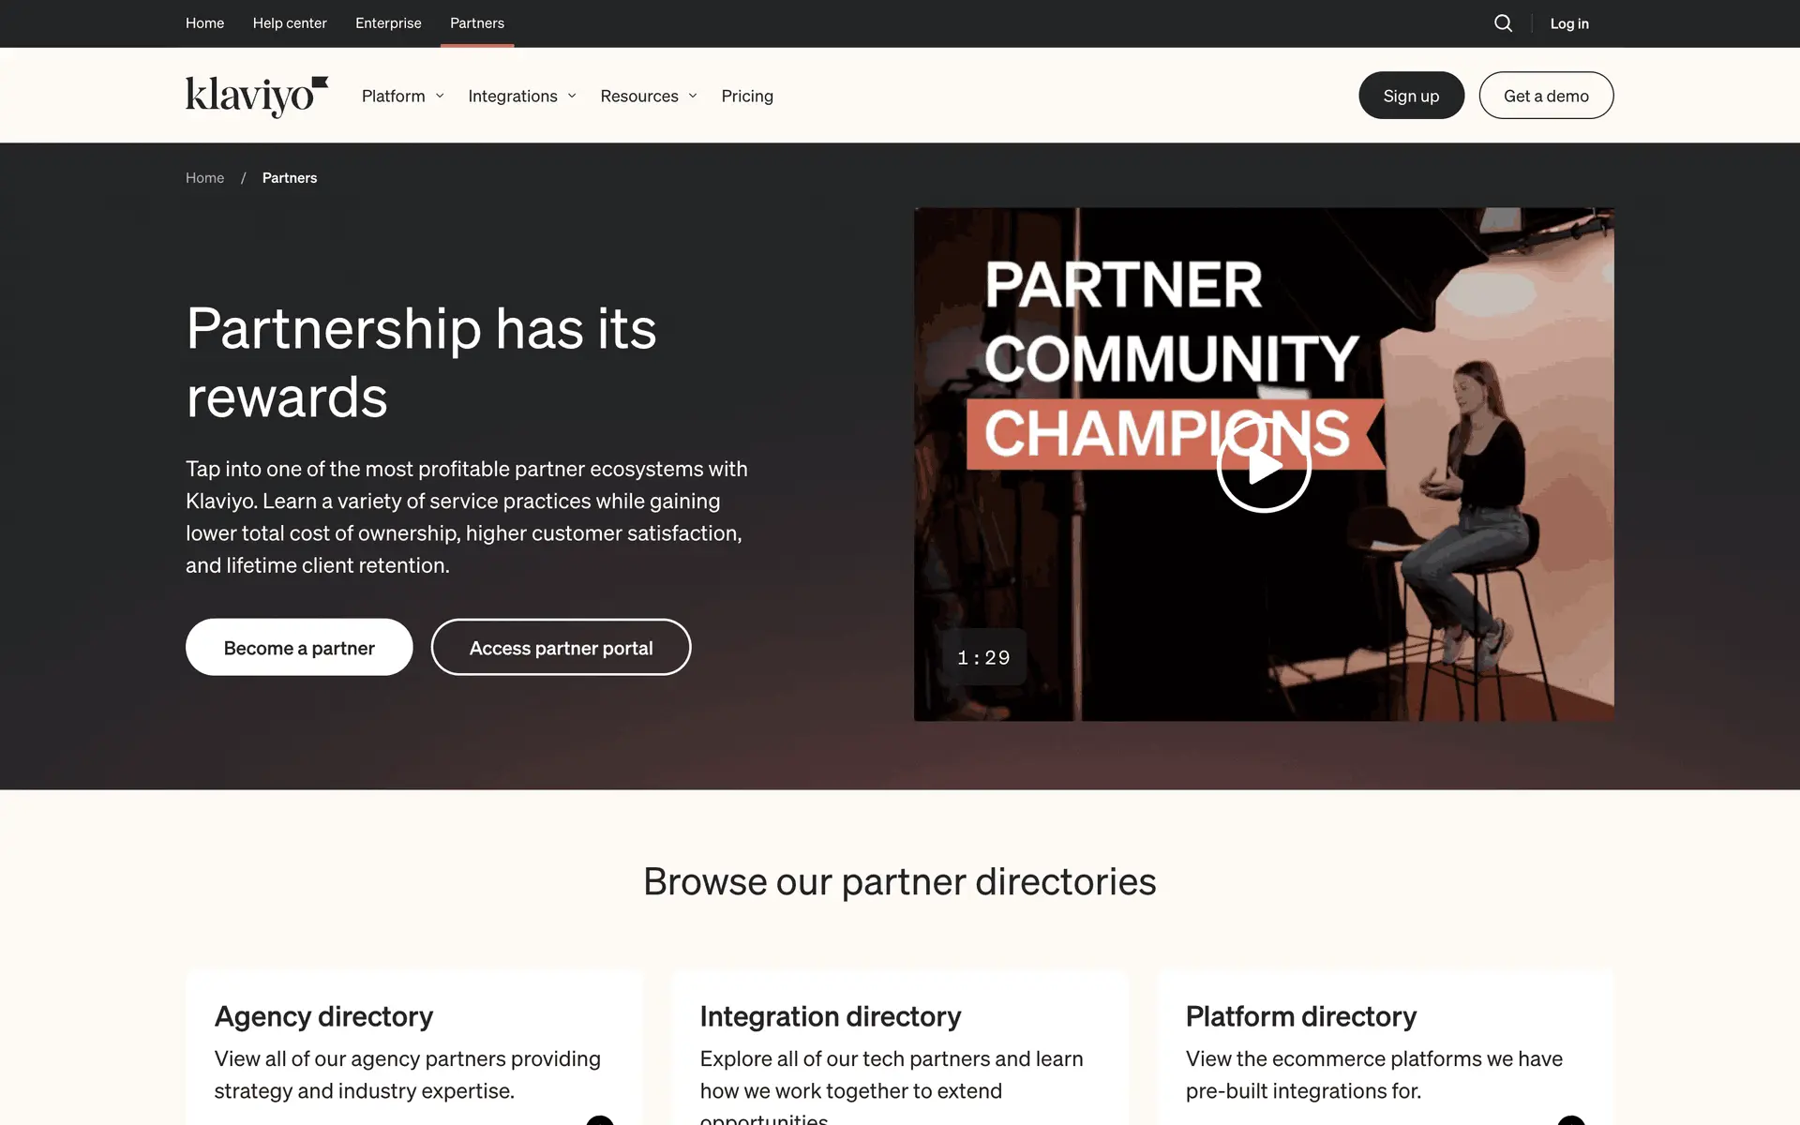Click Access partner portal button
Screen dimensions: 1800x1125
tap(561, 647)
